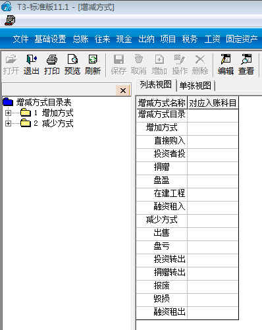The width and height of the screenshot is (262, 330).
Task: Open the 往来 menu
Action: click(102, 39)
